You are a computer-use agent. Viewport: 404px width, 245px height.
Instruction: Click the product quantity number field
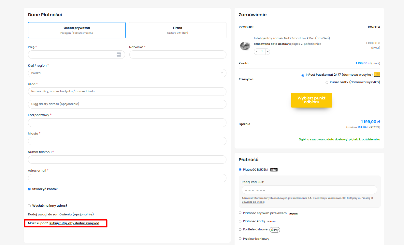[x=262, y=51]
